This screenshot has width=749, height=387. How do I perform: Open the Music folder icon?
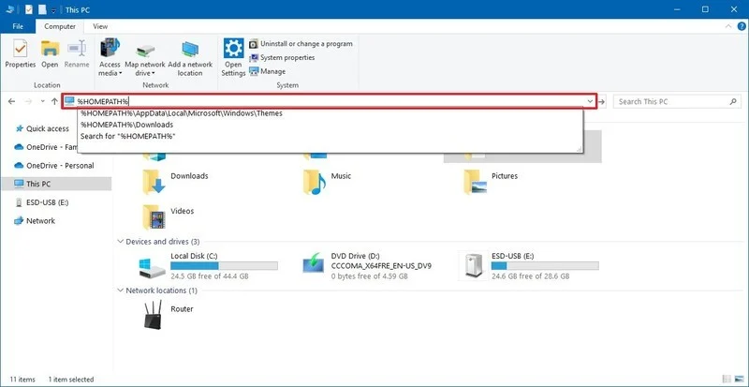(x=314, y=183)
